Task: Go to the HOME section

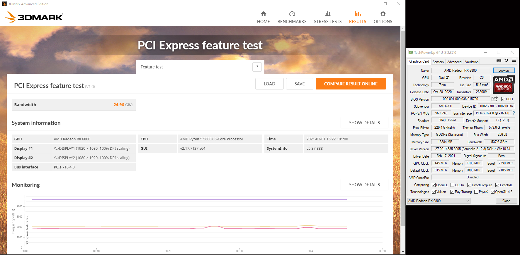Action: [x=263, y=18]
